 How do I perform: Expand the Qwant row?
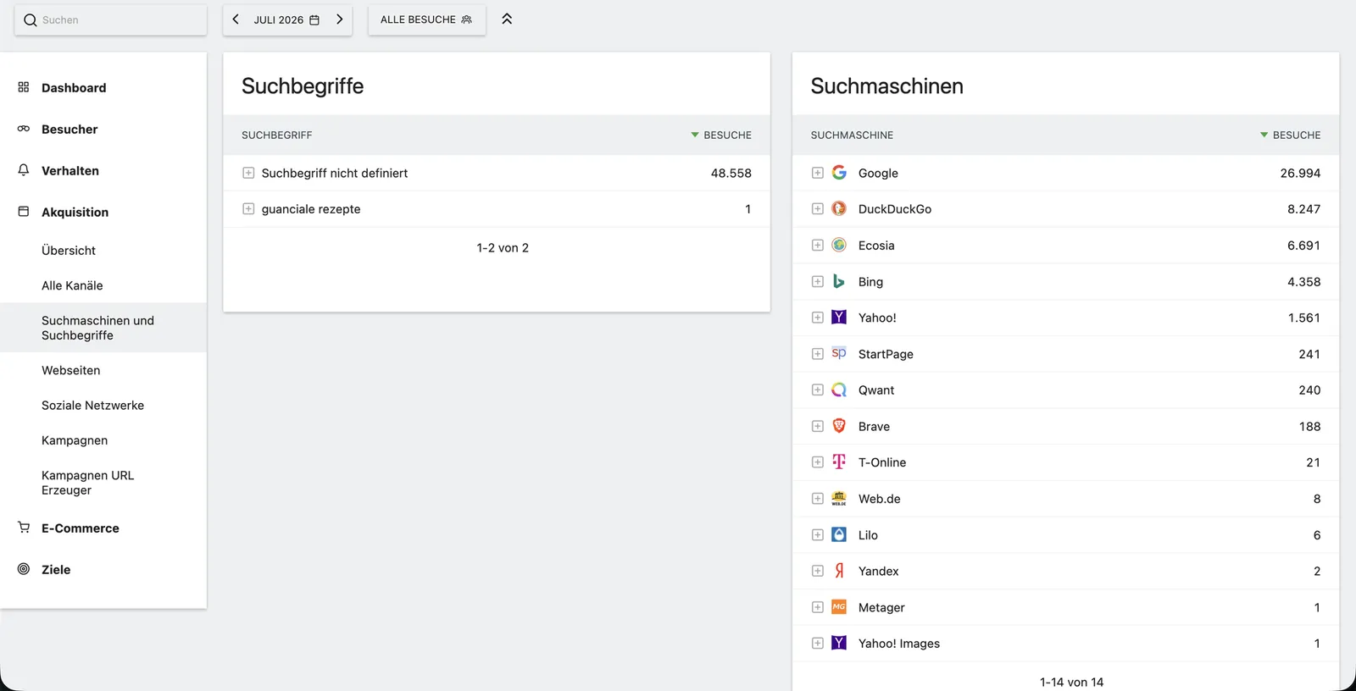click(x=817, y=390)
